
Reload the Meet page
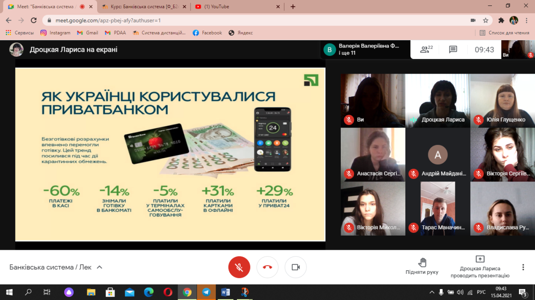33,21
